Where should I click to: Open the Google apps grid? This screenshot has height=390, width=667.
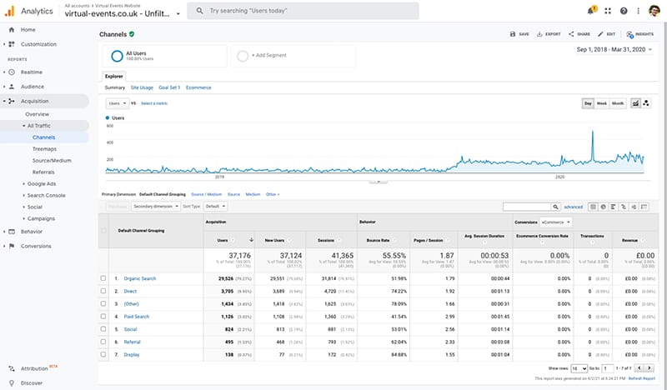tap(608, 11)
